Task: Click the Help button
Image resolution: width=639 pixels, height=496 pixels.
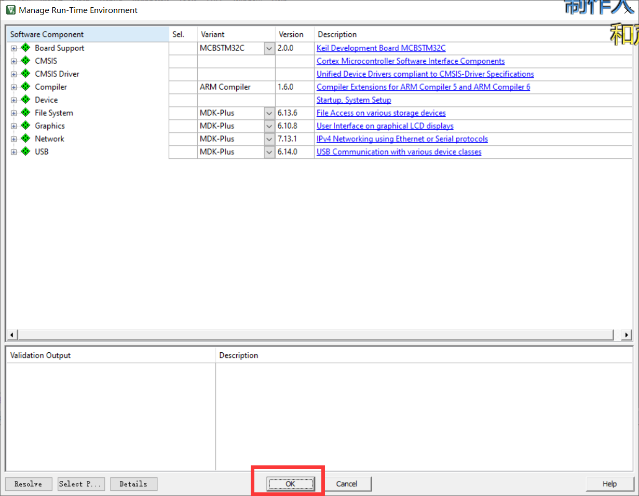Action: point(610,484)
